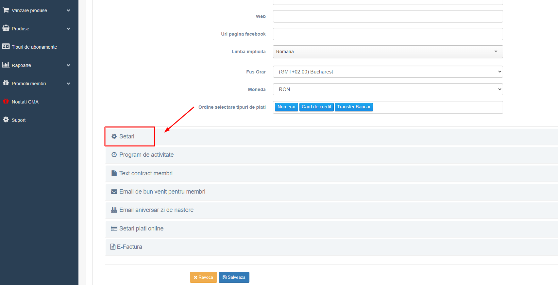Expand the Setari plati online section
Image resolution: width=558 pixels, height=285 pixels.
(x=331, y=229)
